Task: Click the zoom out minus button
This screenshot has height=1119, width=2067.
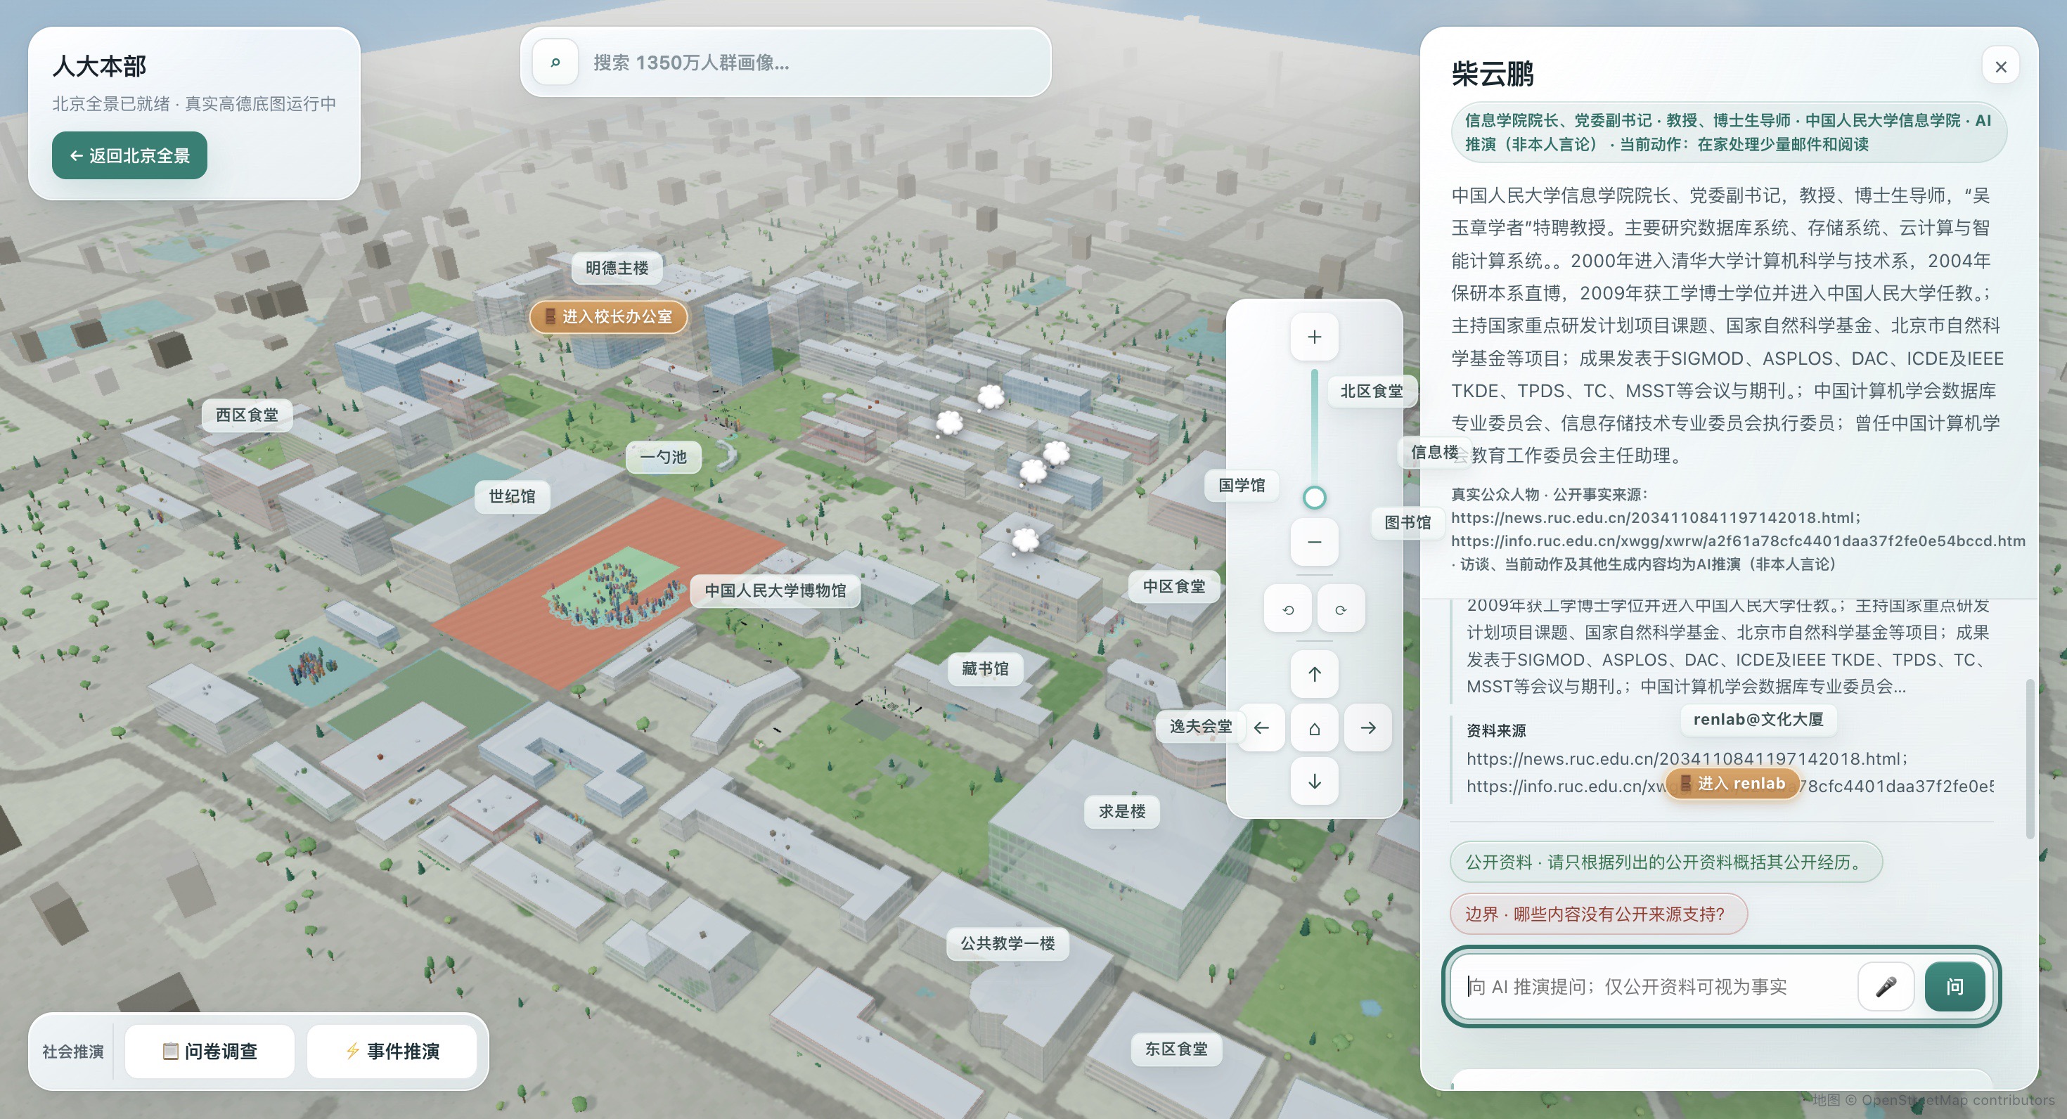Action: [1313, 541]
